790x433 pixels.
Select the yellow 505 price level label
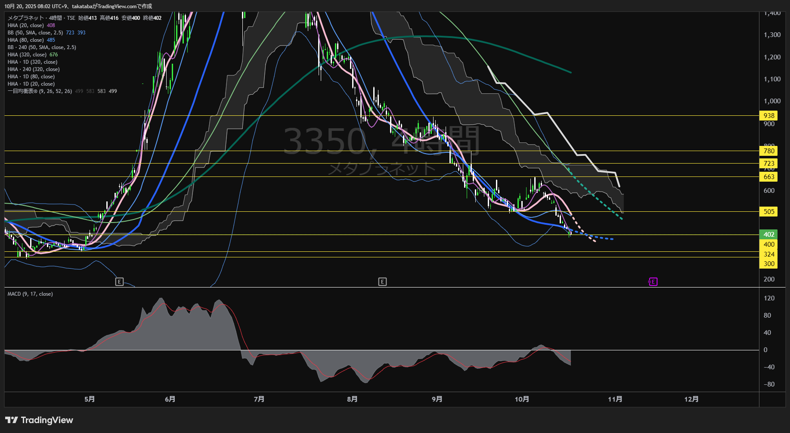click(x=768, y=212)
